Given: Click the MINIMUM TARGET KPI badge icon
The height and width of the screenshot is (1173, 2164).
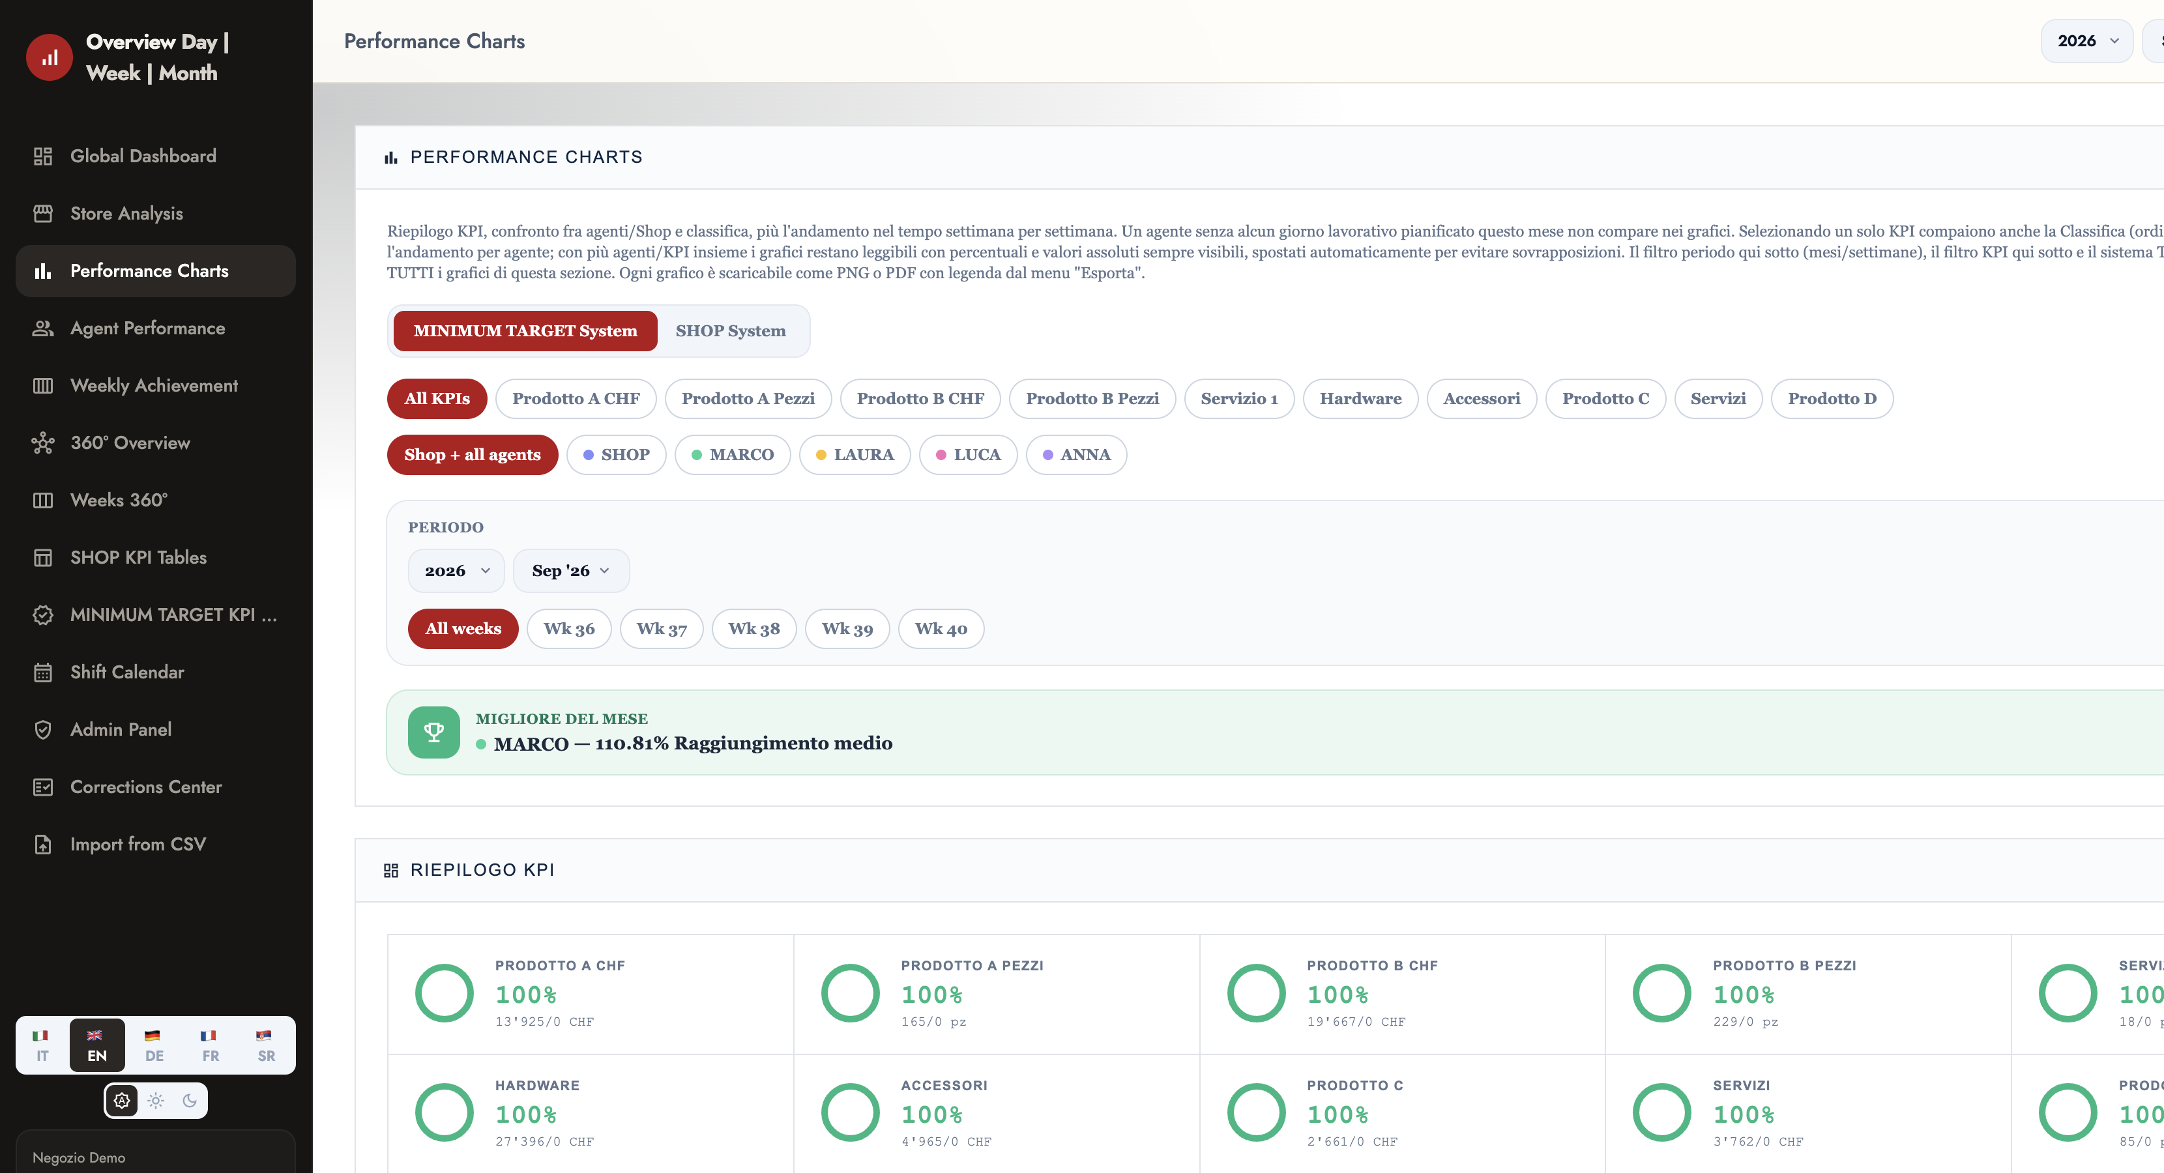Looking at the screenshot, I should tap(43, 615).
